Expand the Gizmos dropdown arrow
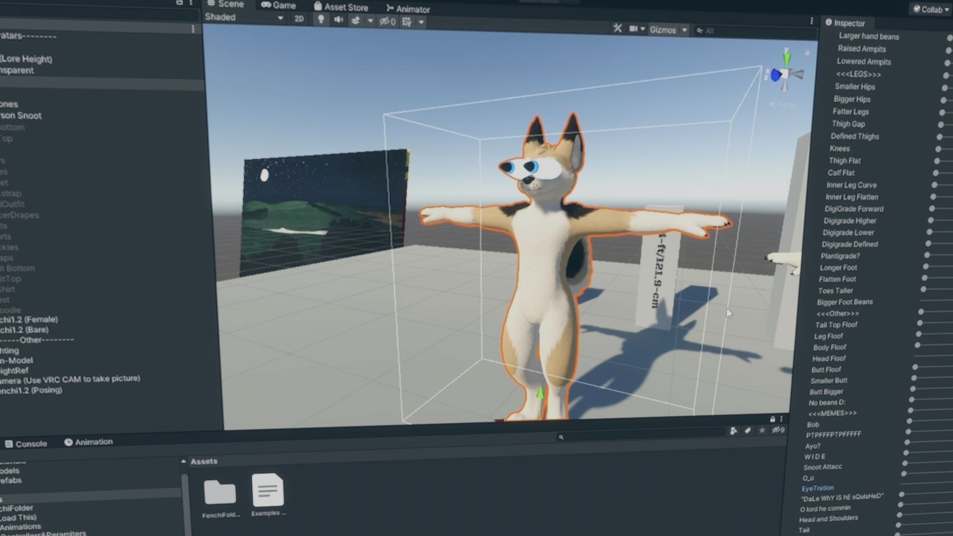This screenshot has height=536, width=953. 684,30
